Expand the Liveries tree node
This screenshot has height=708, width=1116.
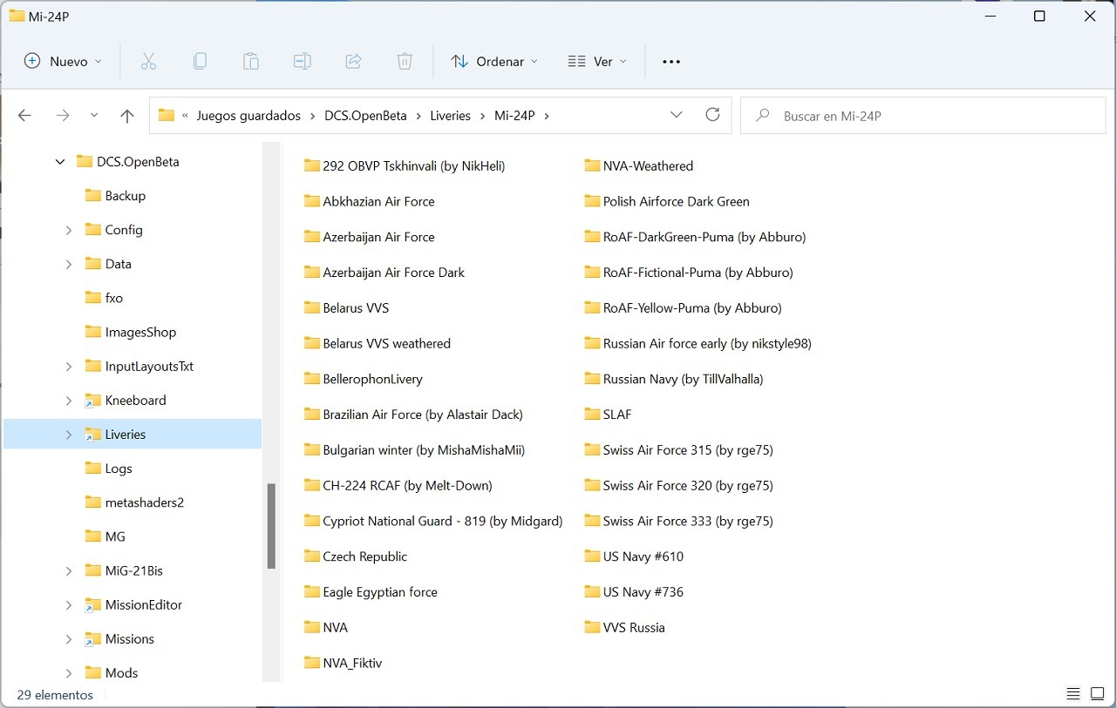[x=69, y=435]
